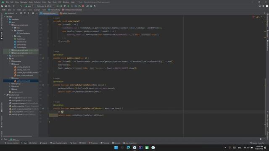Open Profiler tool window

pos(33,143)
